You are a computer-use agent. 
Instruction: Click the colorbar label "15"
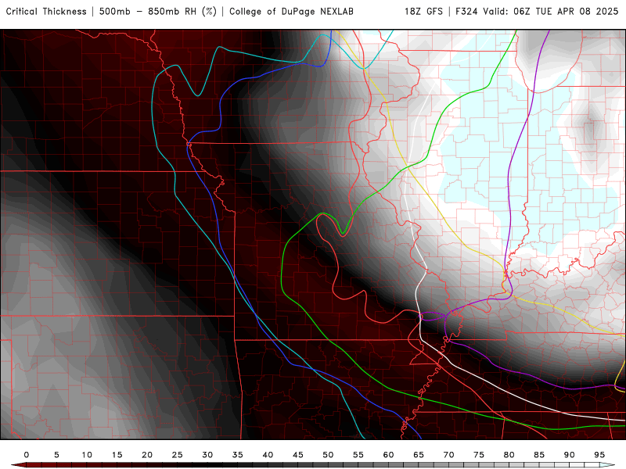coord(117,455)
